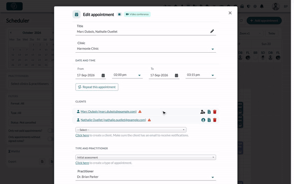This screenshot has height=184, width=294.
Task: Expand the 03:15 pm end time dropdown
Action: click(x=213, y=75)
